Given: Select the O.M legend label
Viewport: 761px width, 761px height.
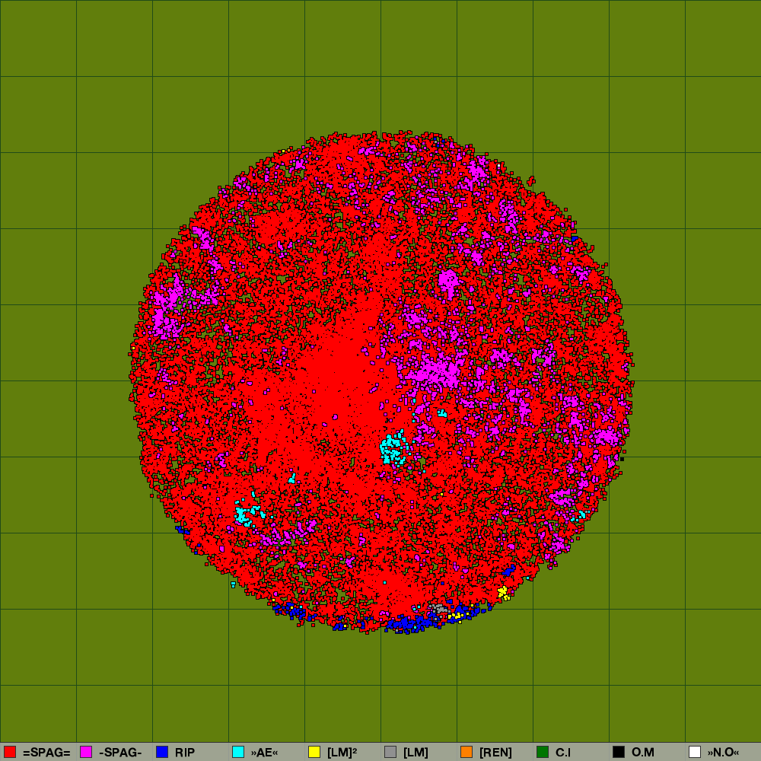Looking at the screenshot, I should [x=643, y=753].
